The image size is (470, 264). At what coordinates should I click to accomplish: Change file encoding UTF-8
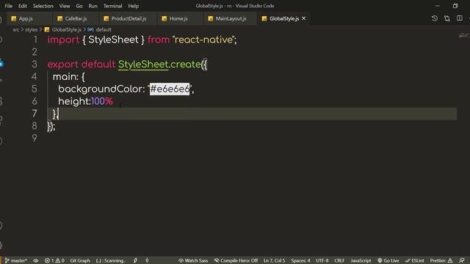322,260
